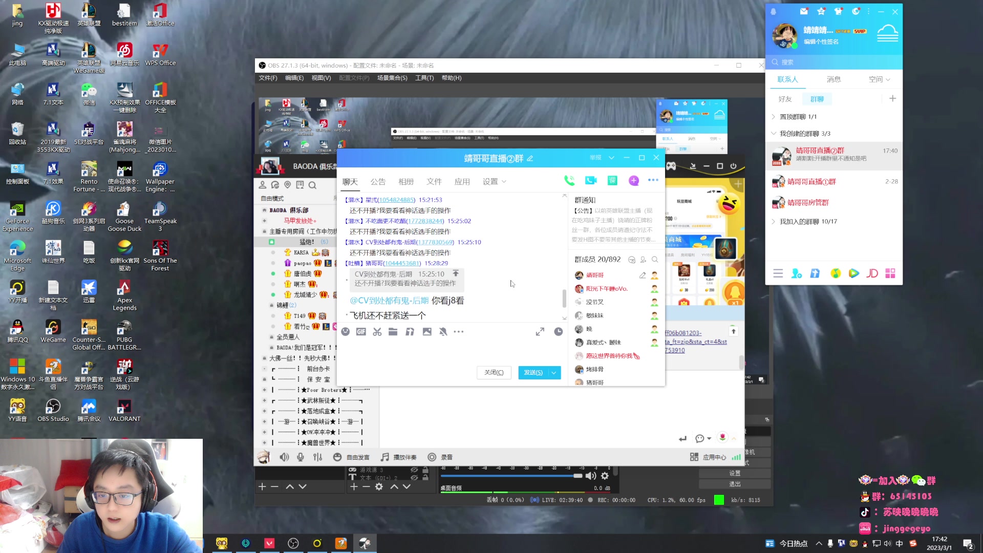The width and height of the screenshot is (983, 553).
Task: Adjust the OBS desktop audio volume slider
Action: click(512, 476)
